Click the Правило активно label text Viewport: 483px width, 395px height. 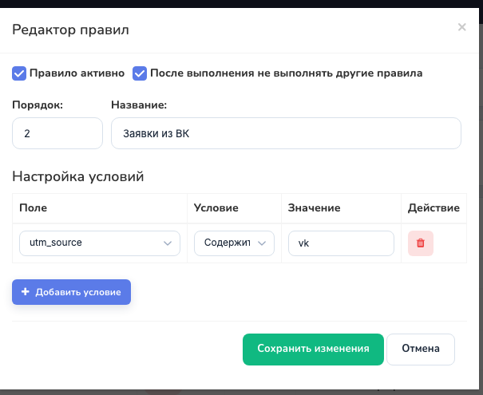click(x=77, y=73)
